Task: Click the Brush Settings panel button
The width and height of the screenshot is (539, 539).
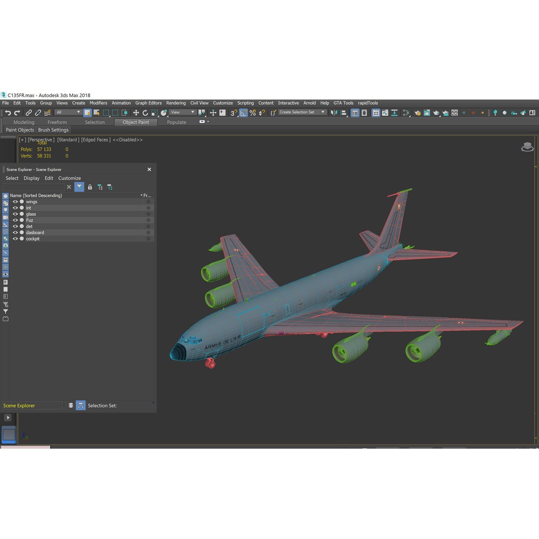Action: 53,130
